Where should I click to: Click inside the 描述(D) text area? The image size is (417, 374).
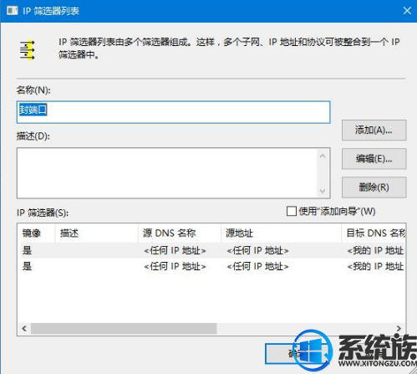point(167,173)
